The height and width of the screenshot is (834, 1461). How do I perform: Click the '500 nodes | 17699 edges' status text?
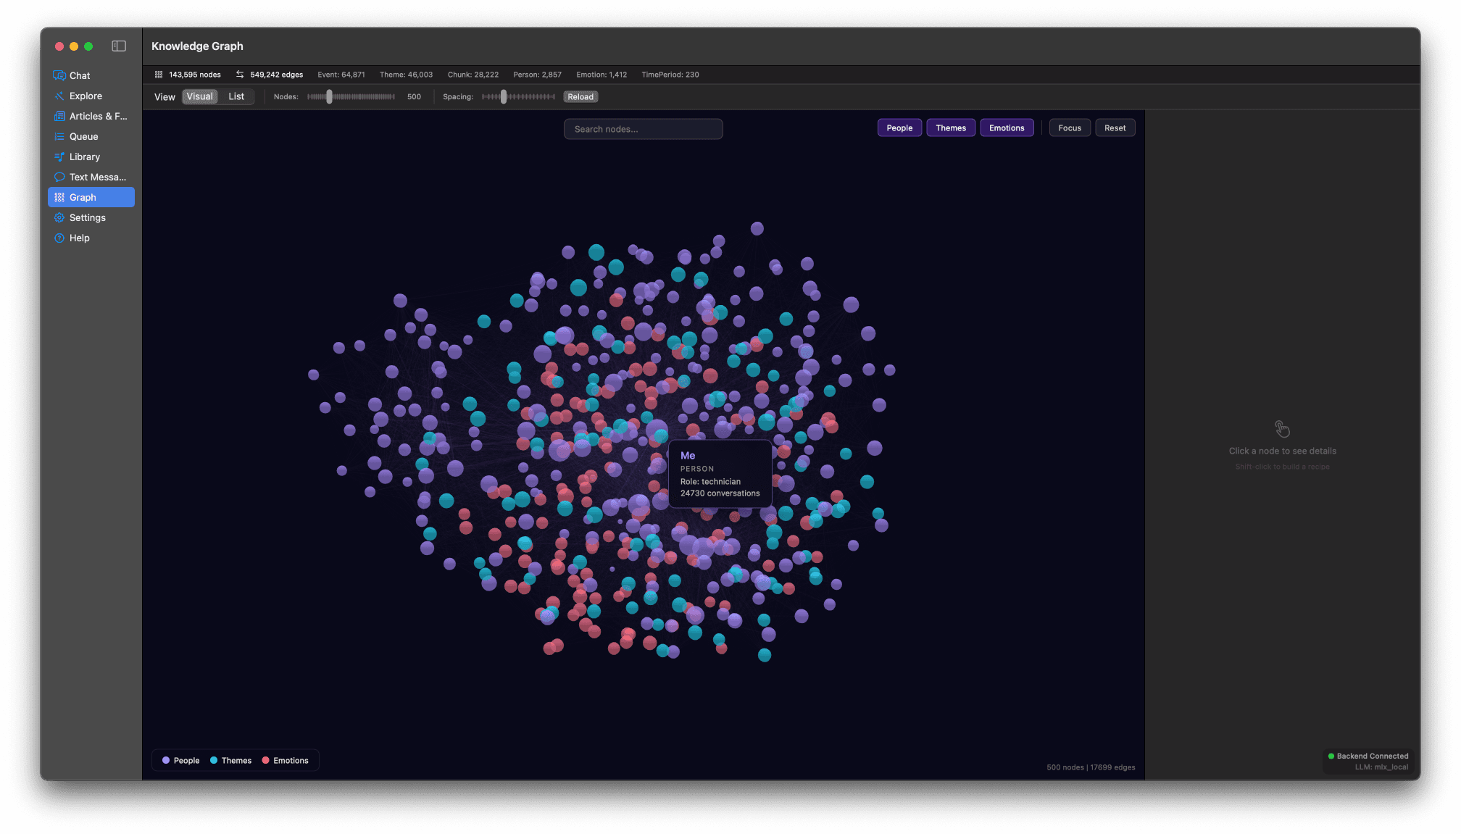tap(1091, 767)
